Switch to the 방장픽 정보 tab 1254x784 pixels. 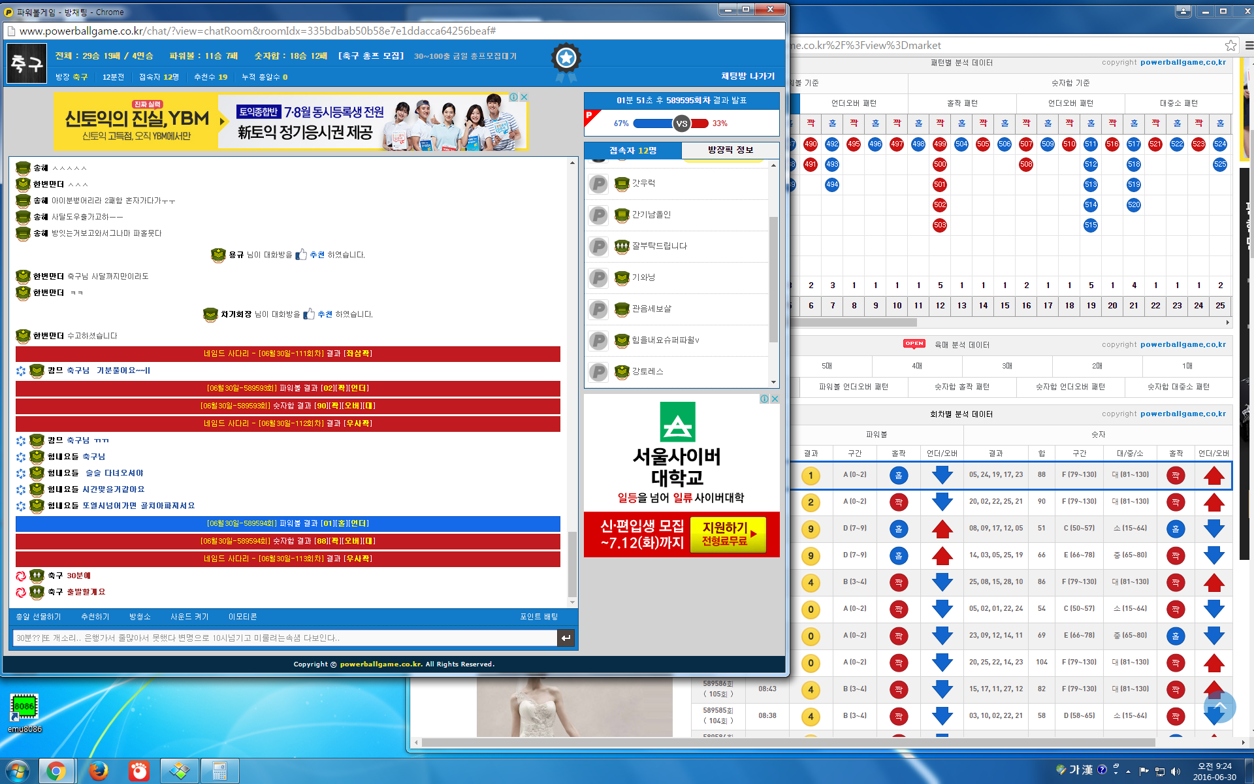tap(730, 150)
